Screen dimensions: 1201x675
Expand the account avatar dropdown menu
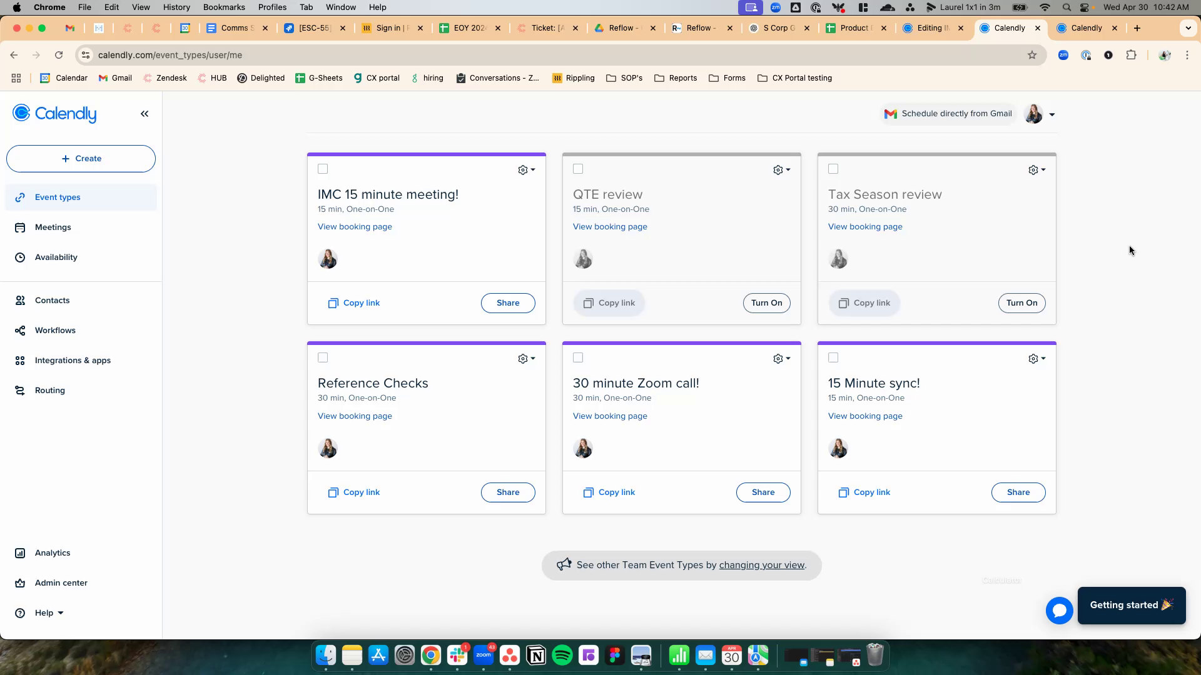tap(1040, 114)
